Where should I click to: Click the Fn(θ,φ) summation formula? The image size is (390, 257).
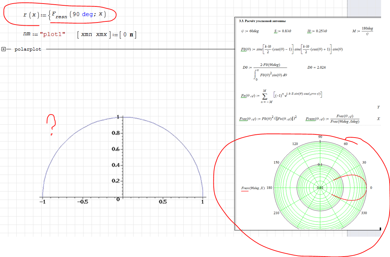tap(282, 95)
